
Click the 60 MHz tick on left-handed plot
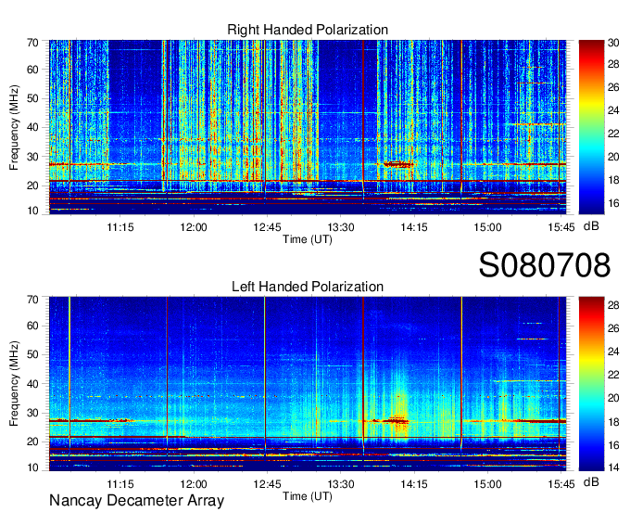pos(32,326)
